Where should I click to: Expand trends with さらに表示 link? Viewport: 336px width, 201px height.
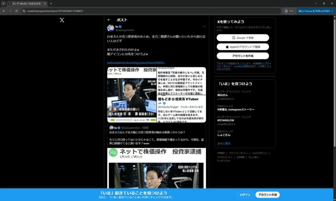click(x=224, y=143)
